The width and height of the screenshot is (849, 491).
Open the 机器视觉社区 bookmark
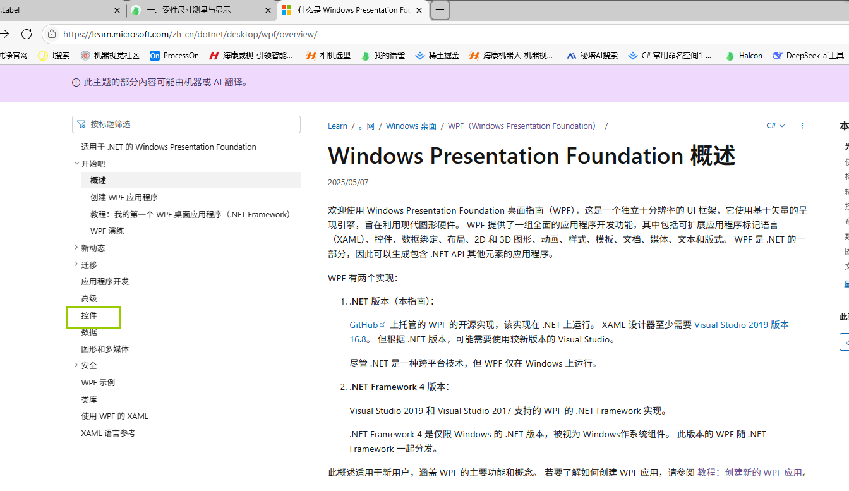pyautogui.click(x=110, y=56)
